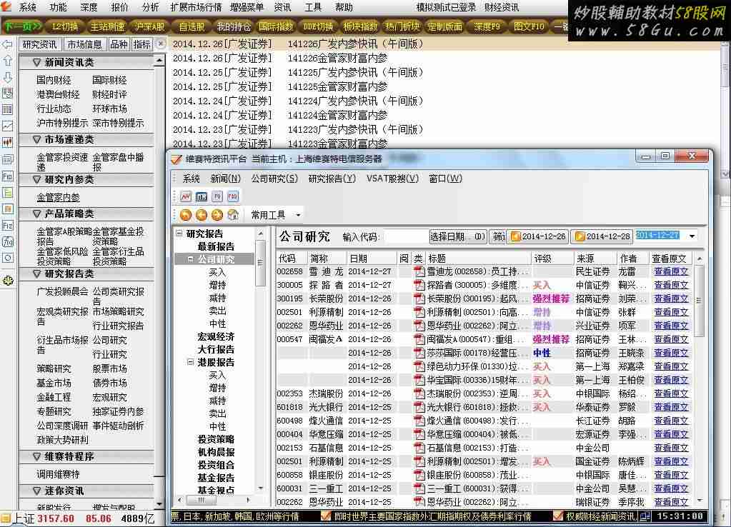Click the orange back arrow round icon
The image size is (731, 527).
point(202,215)
